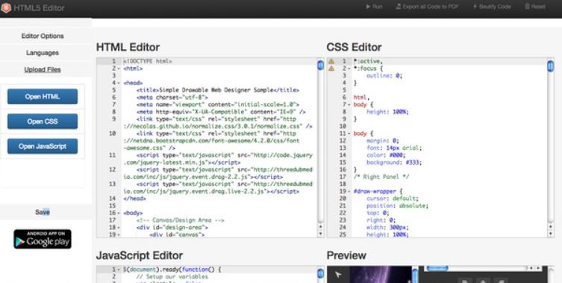The height and width of the screenshot is (283, 562).
Task: Click the title tag line in HTML Editor
Action: [x=217, y=90]
